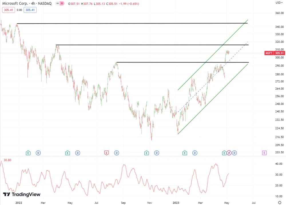The image size is (286, 205).
Task: Click the 290.00 price axis label
Action: tap(279, 66)
